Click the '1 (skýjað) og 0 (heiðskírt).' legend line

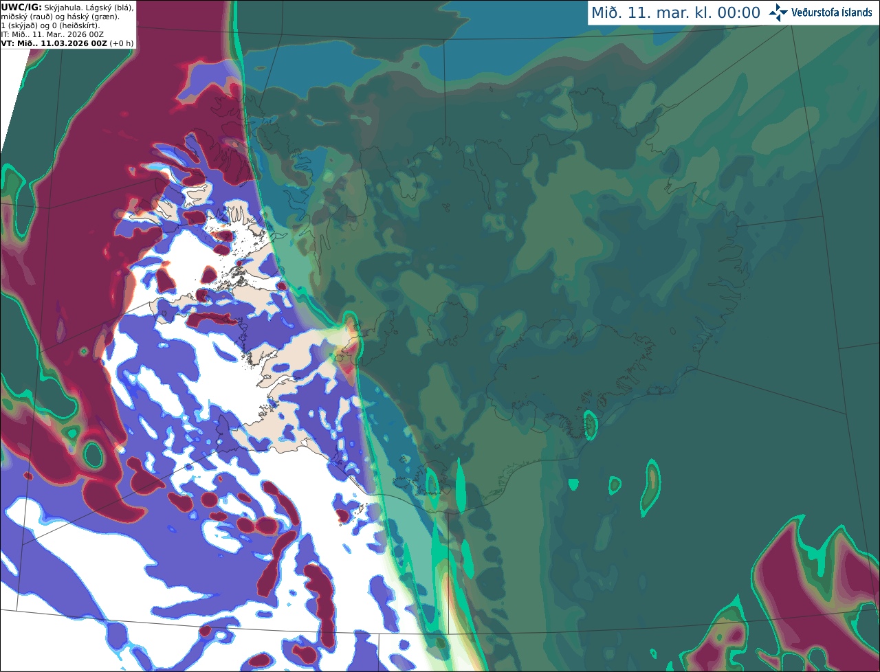50,25
